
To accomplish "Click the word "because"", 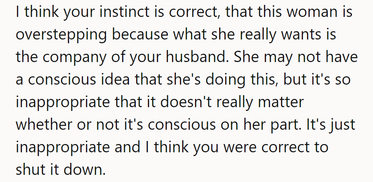I will (x=140, y=34).
